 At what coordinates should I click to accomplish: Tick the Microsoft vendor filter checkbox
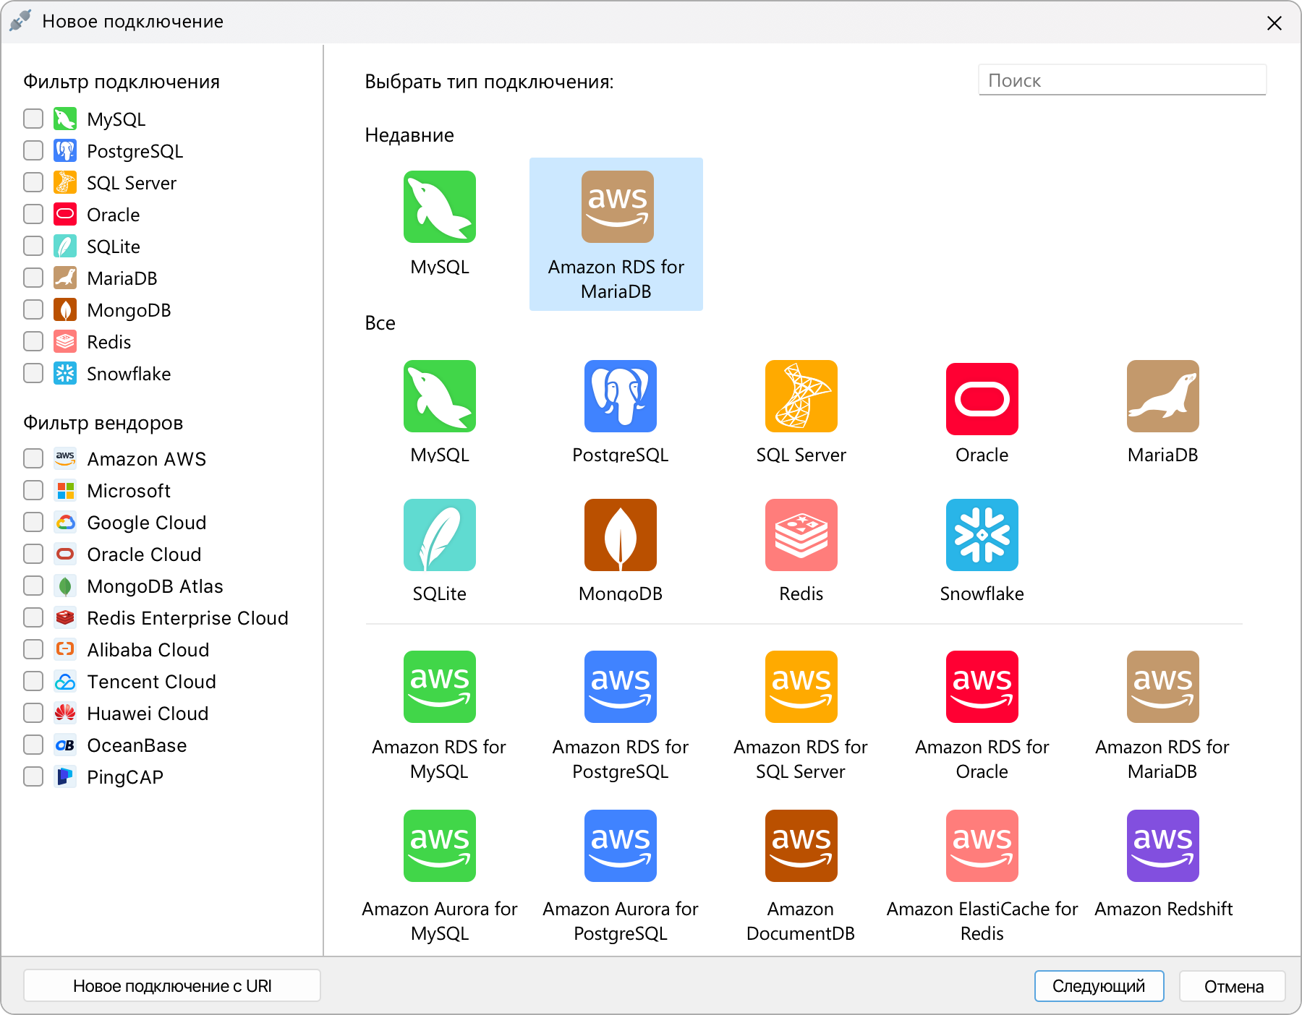33,490
